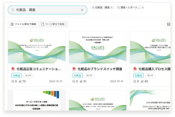Image resolution: width=175 pixels, height=117 pixels.
Task: Click the 調査・レポート tag chip label
Action: [130, 8]
